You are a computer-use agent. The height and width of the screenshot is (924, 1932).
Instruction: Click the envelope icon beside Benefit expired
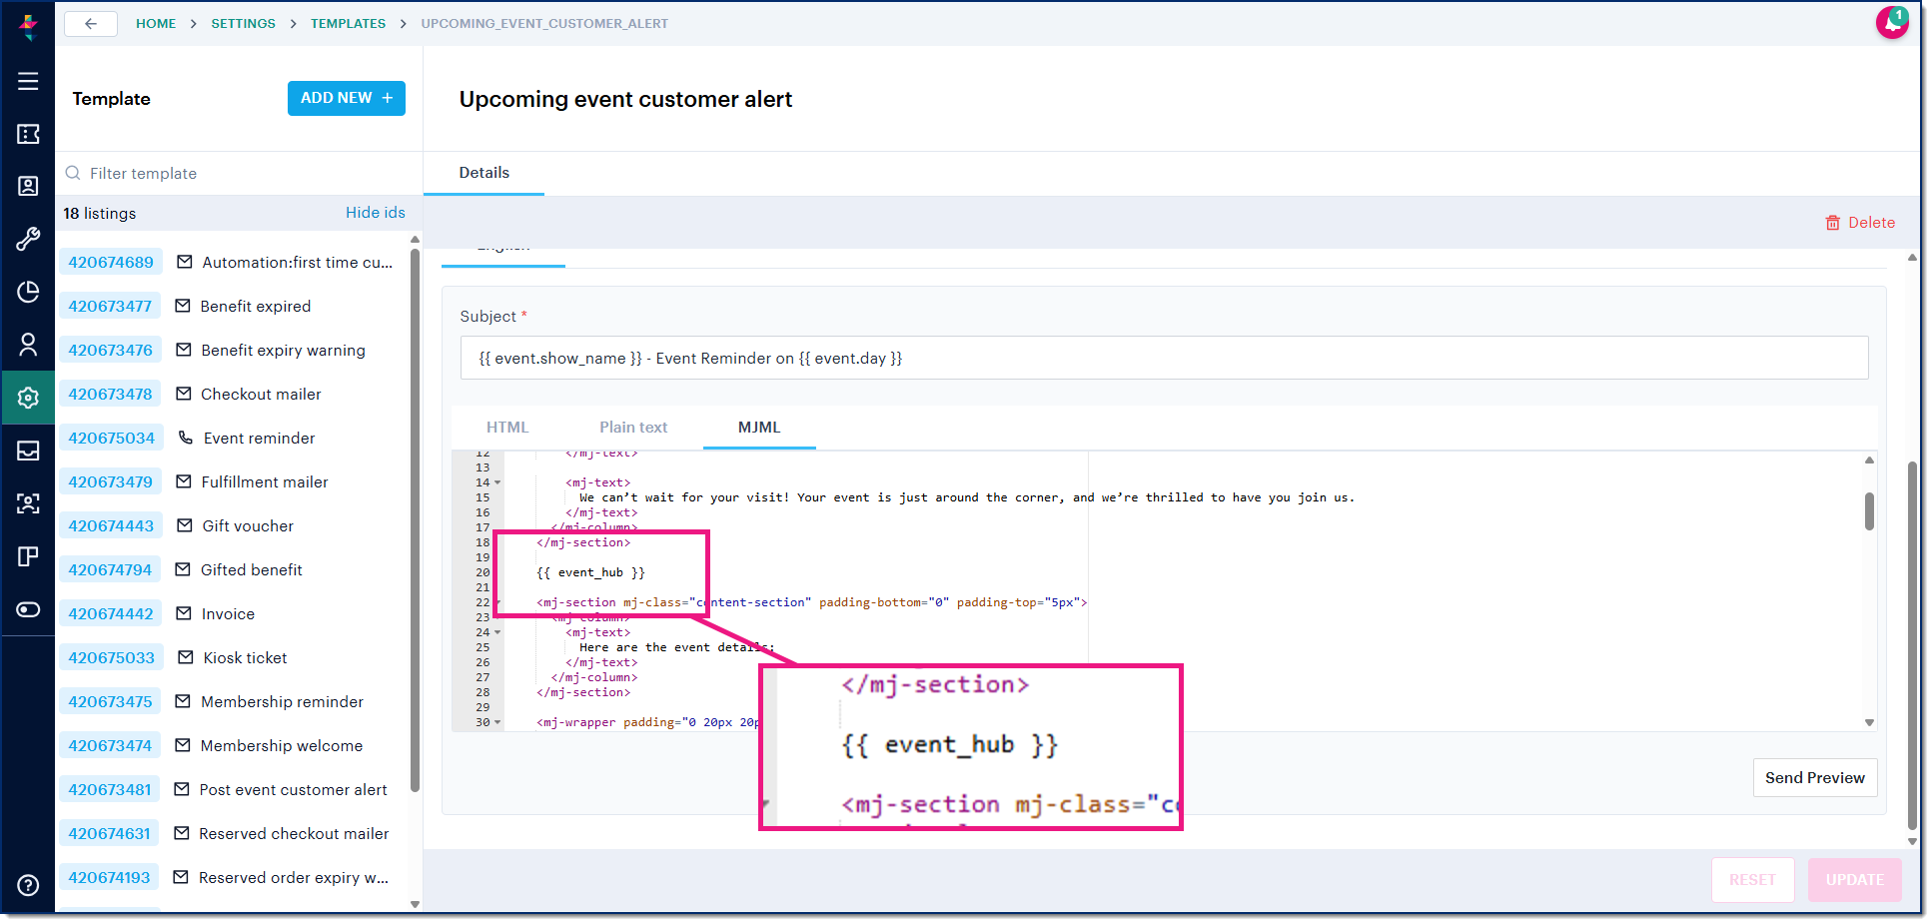(183, 306)
